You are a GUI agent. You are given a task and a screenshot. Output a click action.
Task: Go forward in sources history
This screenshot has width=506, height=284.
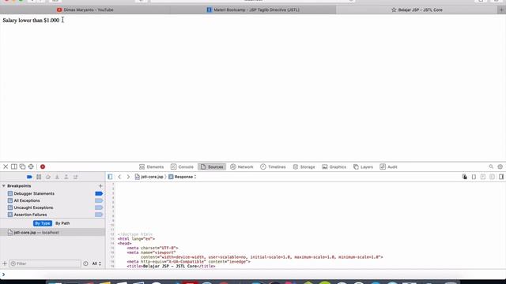pyautogui.click(x=128, y=177)
